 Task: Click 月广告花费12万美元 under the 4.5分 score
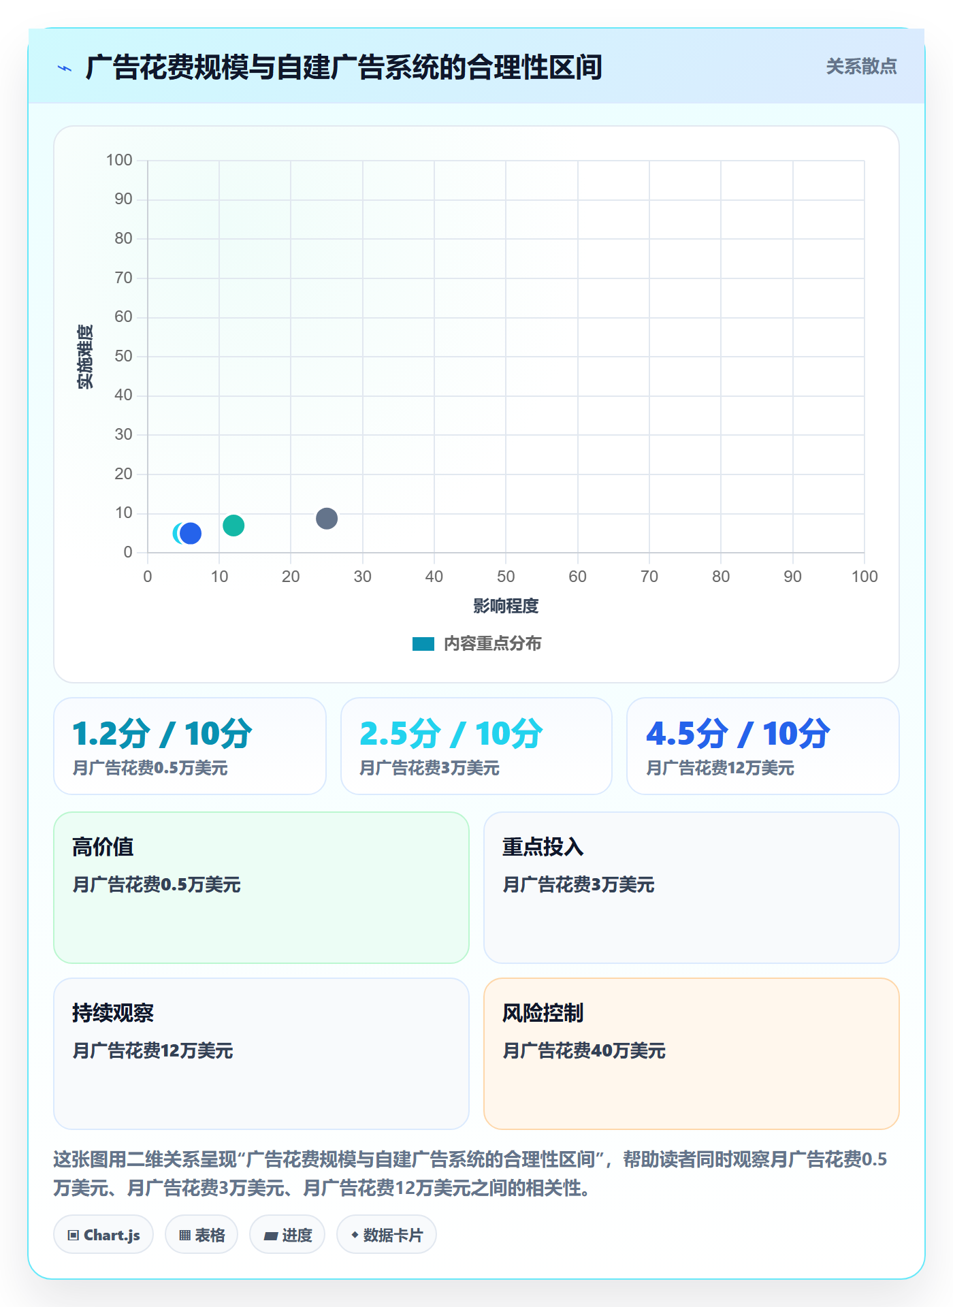pyautogui.click(x=720, y=769)
